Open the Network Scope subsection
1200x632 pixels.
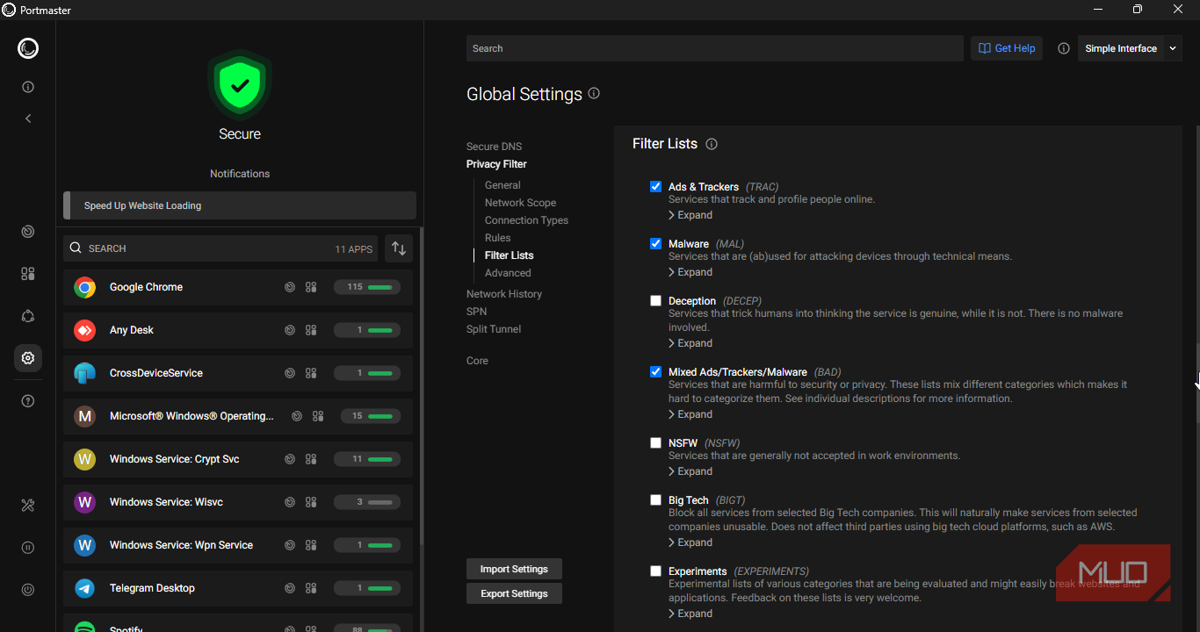520,203
